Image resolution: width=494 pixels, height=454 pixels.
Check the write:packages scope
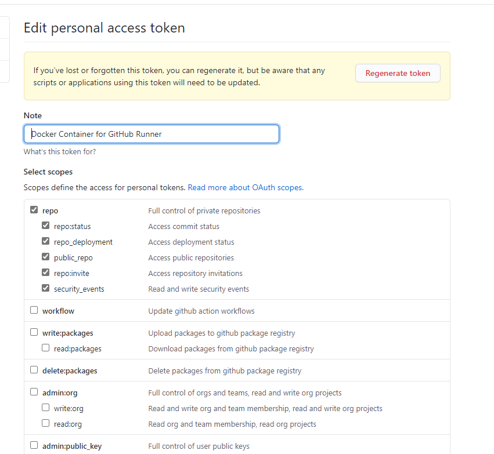click(x=34, y=333)
